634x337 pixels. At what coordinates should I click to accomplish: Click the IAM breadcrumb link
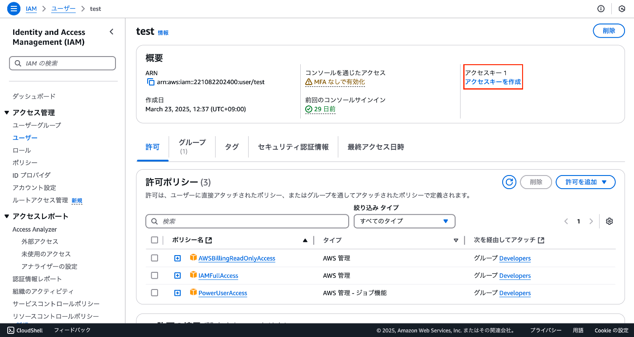point(31,9)
